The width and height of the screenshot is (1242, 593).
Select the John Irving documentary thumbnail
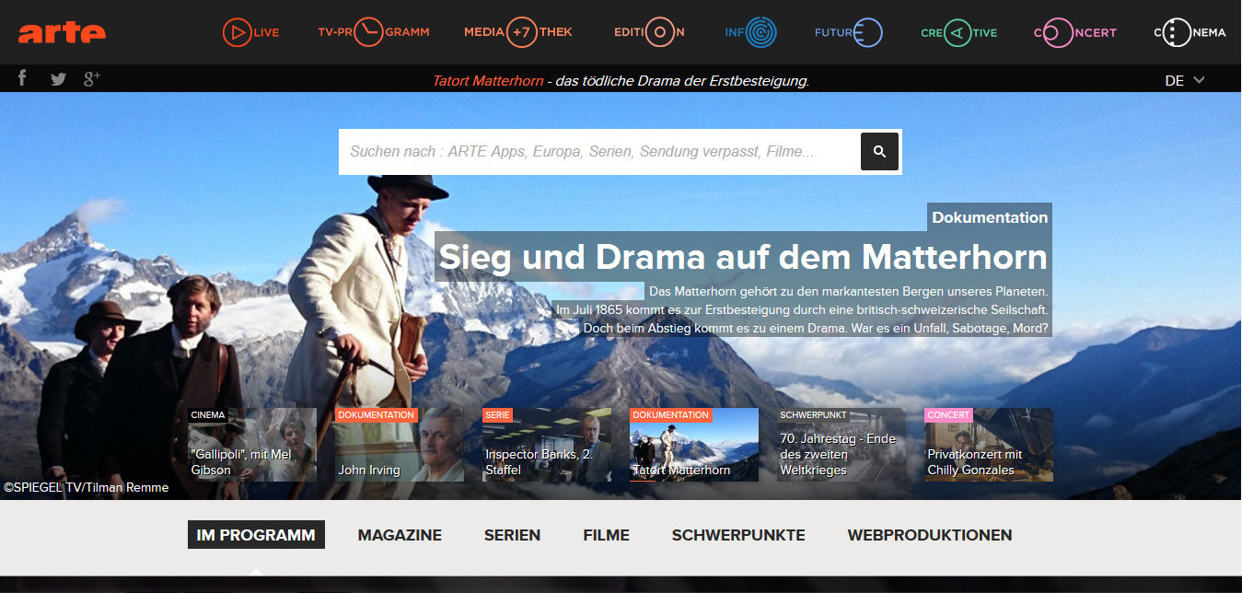point(400,445)
